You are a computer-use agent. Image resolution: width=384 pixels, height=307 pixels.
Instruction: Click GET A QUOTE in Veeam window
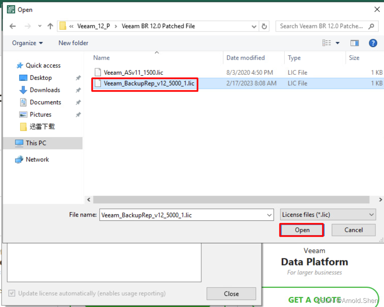coord(315,300)
